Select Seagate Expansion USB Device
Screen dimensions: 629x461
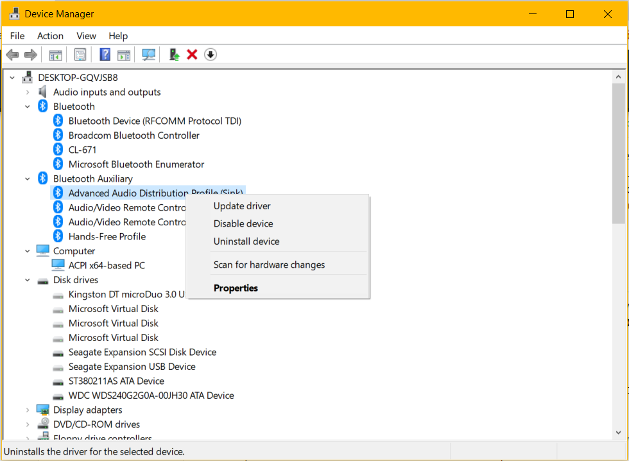pos(132,367)
